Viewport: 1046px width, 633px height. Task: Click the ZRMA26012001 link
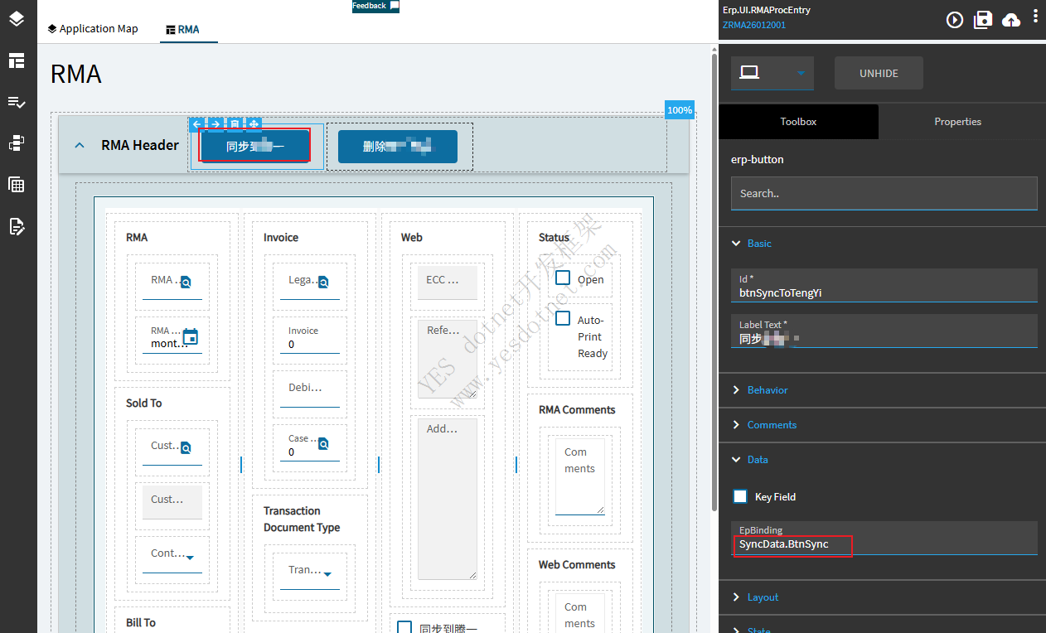click(753, 25)
